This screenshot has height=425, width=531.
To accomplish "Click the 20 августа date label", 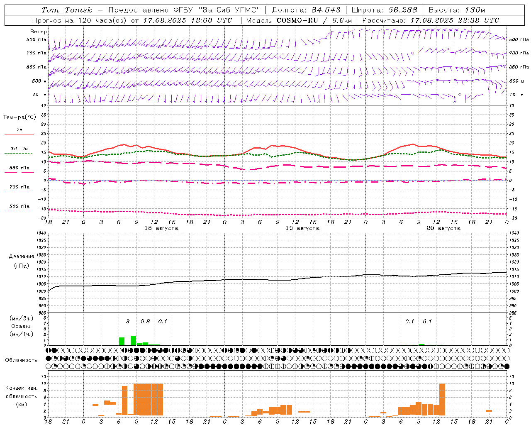I will [443, 228].
